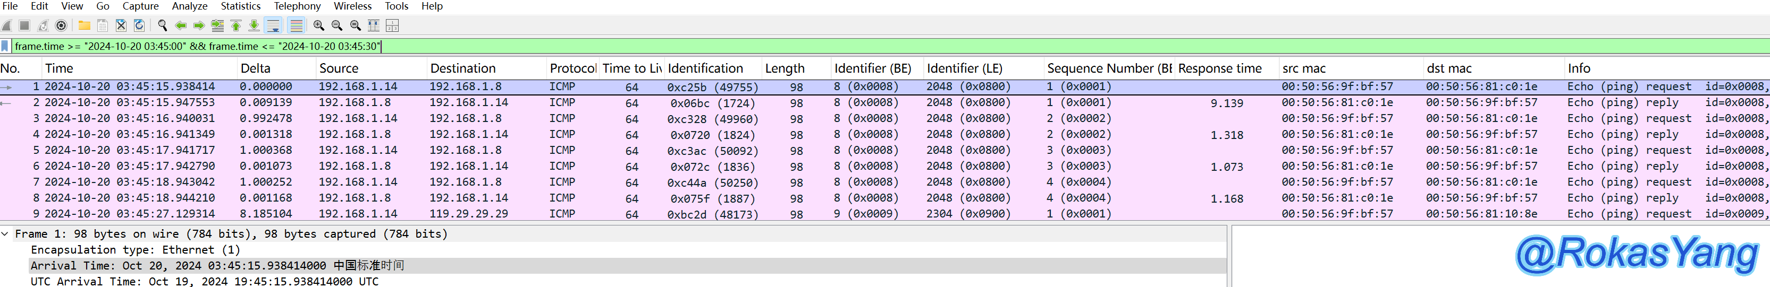Open the Analyze menu
1770x287 pixels.
[x=189, y=6]
